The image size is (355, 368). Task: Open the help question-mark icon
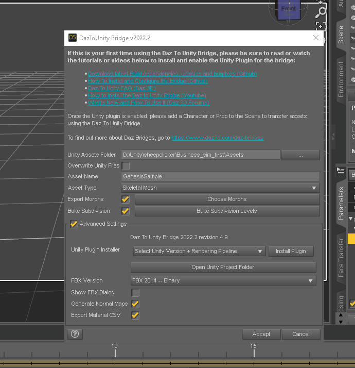pos(75,334)
